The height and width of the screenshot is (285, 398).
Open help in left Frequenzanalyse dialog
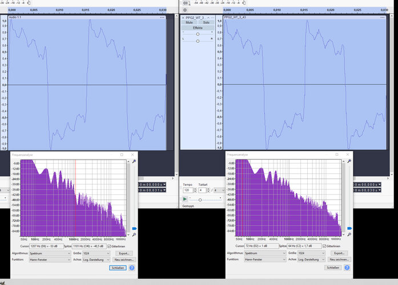tap(132, 268)
